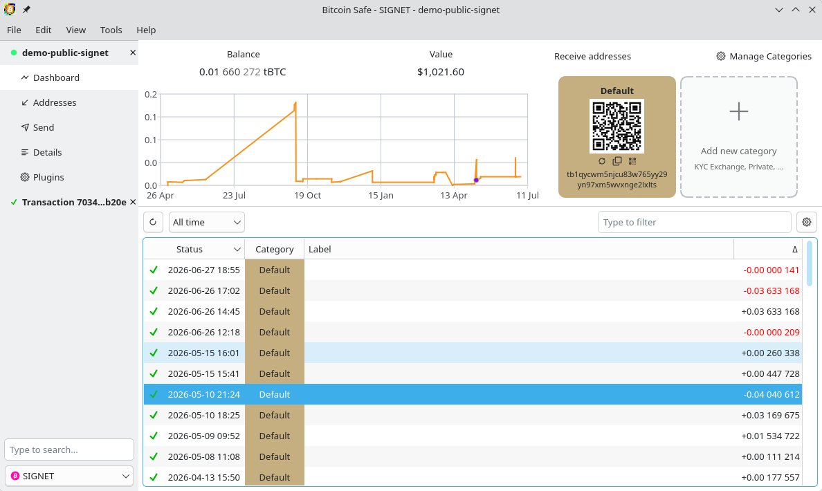Open the SIGNET network dropdown

click(x=69, y=476)
